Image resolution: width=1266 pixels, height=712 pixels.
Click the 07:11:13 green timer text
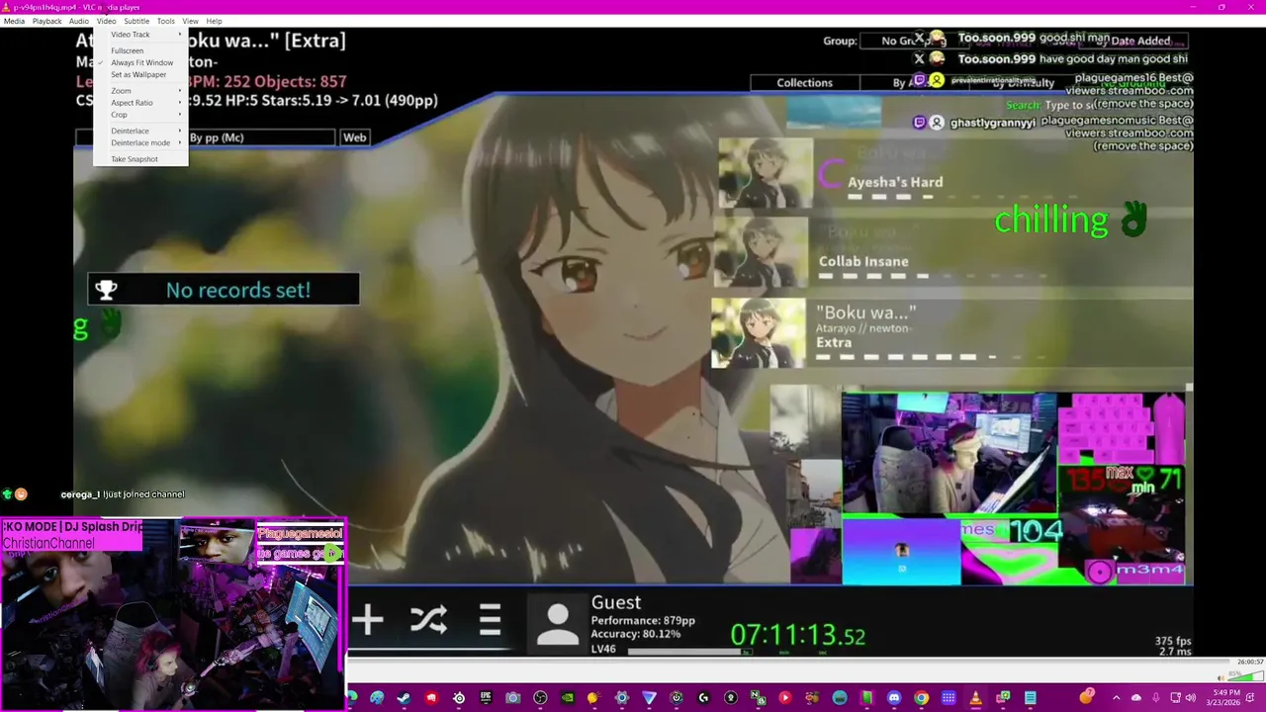798,635
